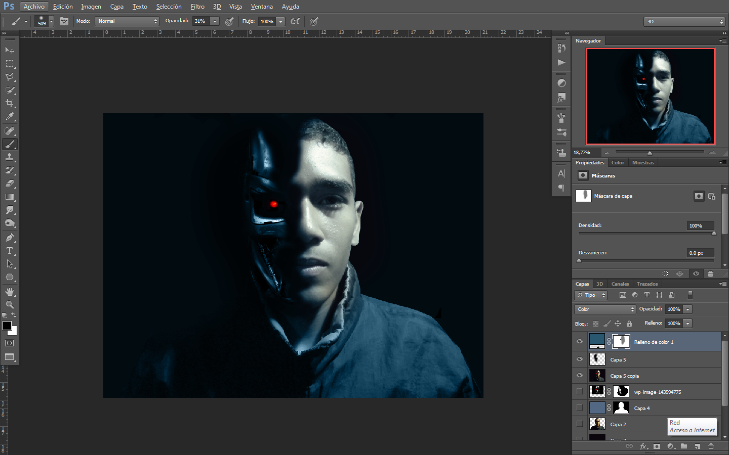Open the Archivo menu
This screenshot has height=455, width=729.
click(x=34, y=7)
